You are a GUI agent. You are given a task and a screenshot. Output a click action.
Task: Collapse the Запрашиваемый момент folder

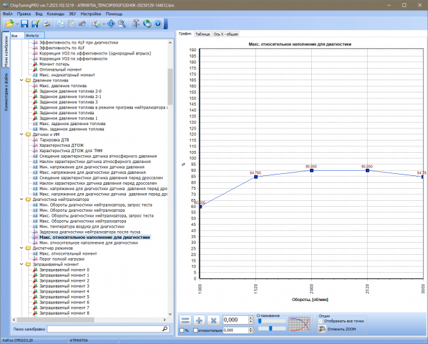click(22, 264)
